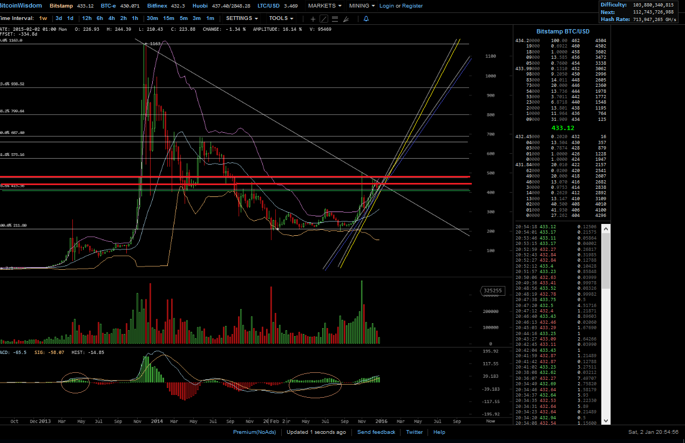
Task: Click the 2016 label on time axis
Action: point(382,421)
